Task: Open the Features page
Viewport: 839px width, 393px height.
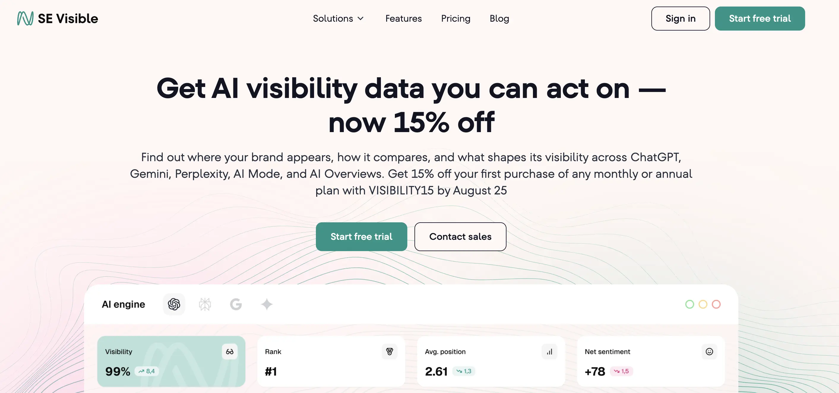Action: pos(403,18)
